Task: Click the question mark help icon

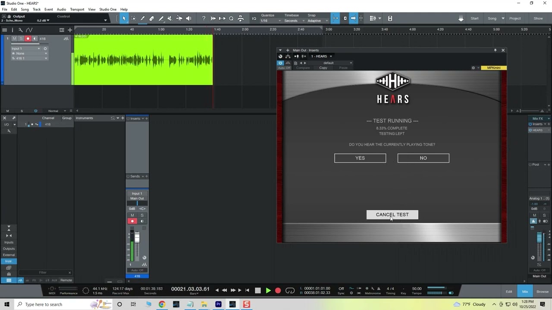Action: click(204, 19)
